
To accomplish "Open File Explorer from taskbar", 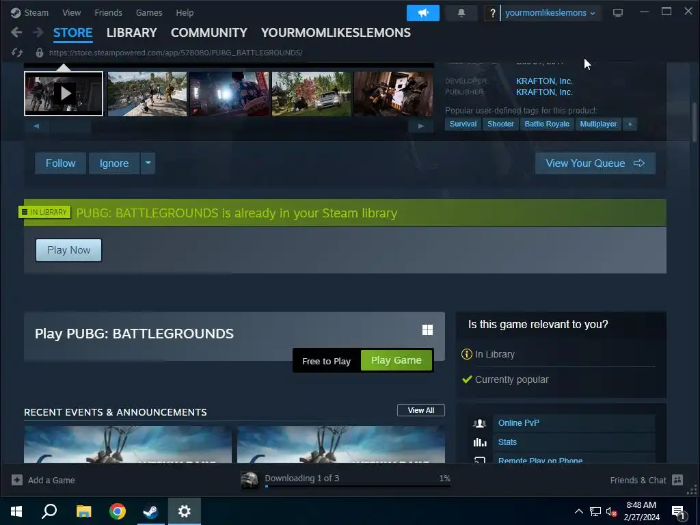I will tap(83, 511).
